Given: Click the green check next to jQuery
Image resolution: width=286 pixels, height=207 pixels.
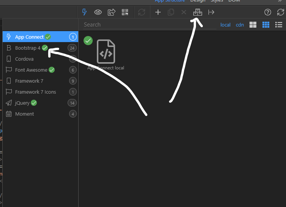Looking at the screenshot, I should click(x=34, y=103).
